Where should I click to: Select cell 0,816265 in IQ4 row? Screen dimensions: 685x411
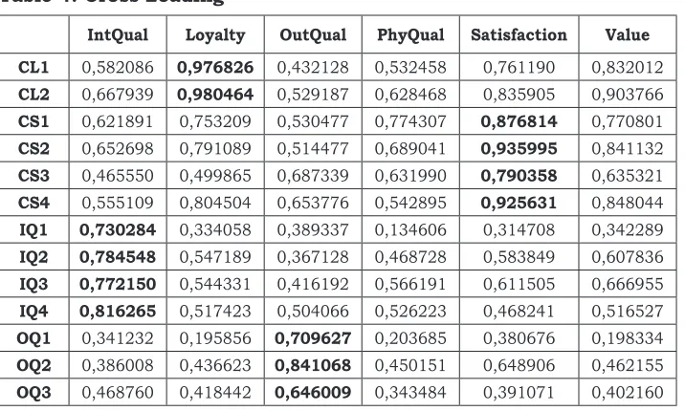point(118,311)
